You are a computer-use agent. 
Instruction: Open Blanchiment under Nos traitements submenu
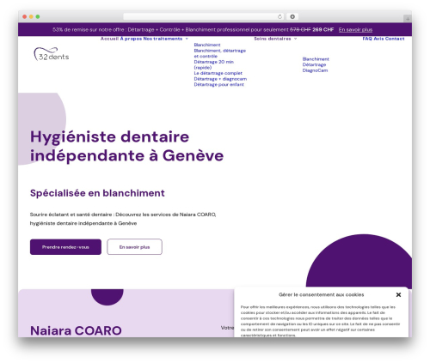point(207,45)
